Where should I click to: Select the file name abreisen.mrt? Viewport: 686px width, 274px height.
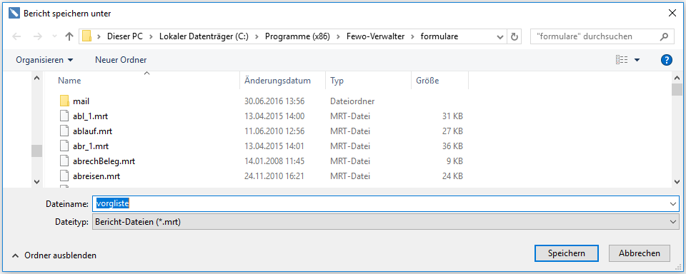96,176
